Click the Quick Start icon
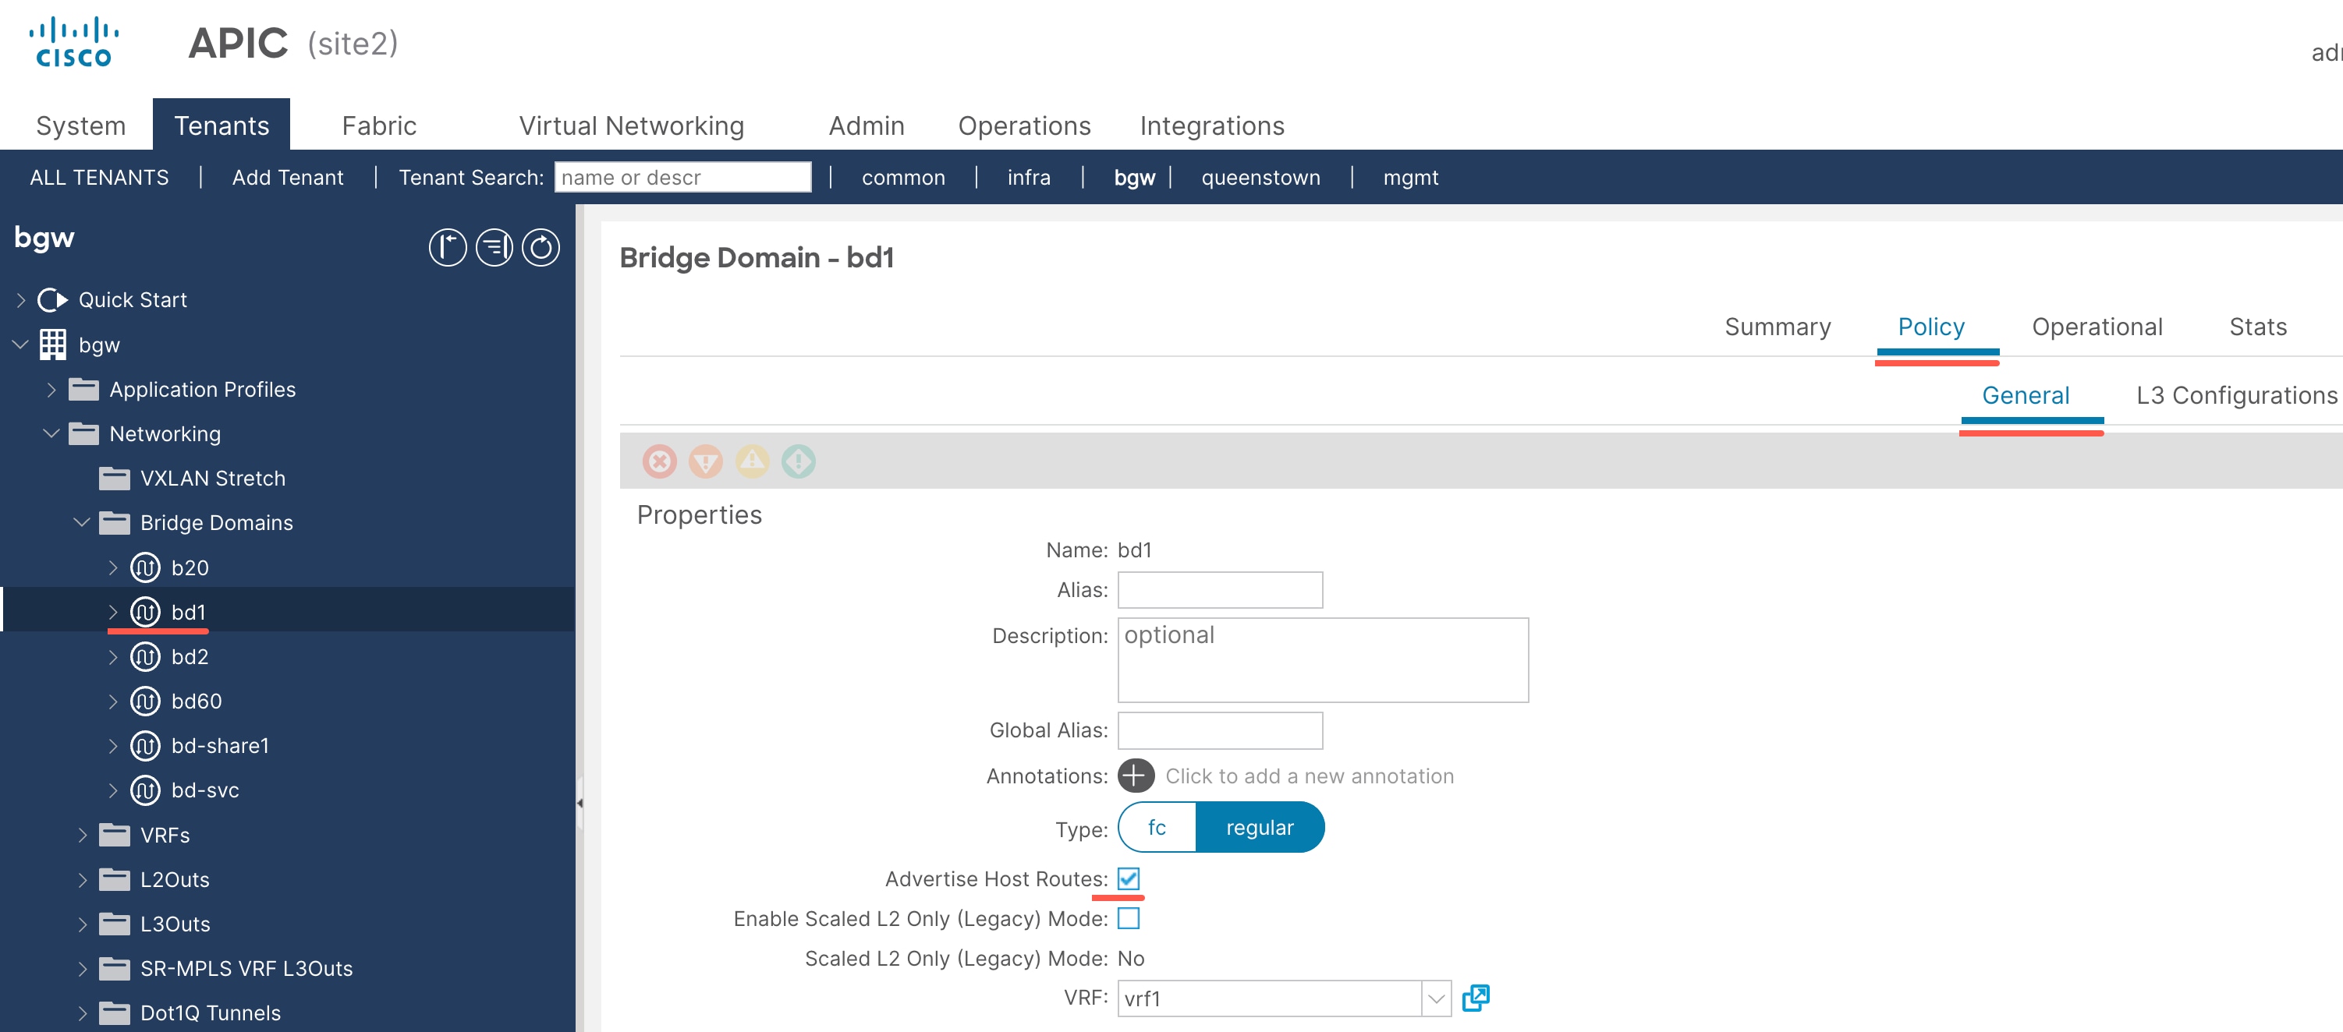The width and height of the screenshot is (2343, 1032). tap(53, 299)
